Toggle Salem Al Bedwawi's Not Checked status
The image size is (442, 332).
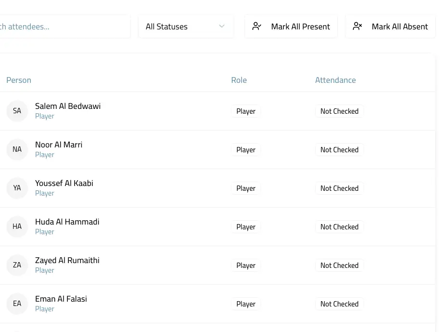pyautogui.click(x=339, y=111)
